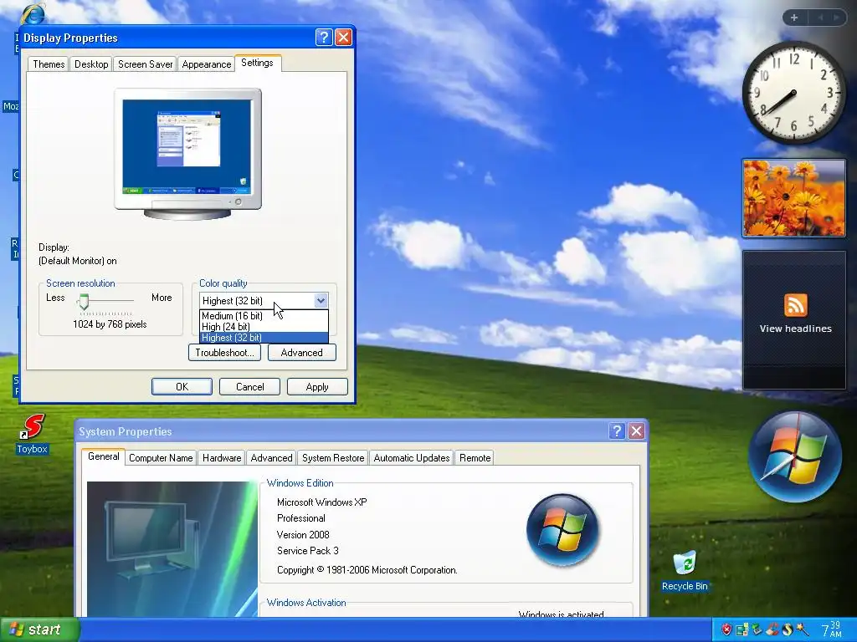Click the sidebar add gadget plus button
This screenshot has width=857, height=642.
794,18
